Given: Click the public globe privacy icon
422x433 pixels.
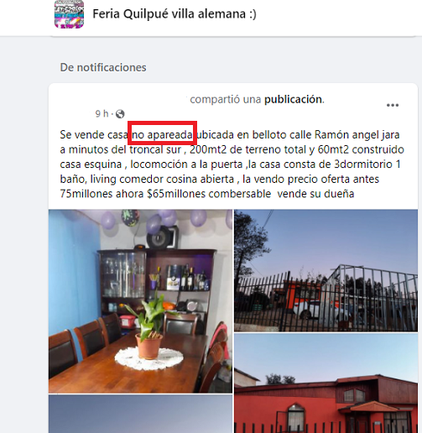Looking at the screenshot, I should [x=120, y=114].
